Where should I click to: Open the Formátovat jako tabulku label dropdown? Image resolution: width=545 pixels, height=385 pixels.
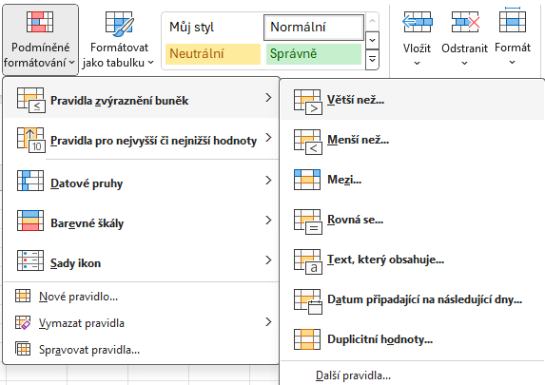(119, 55)
